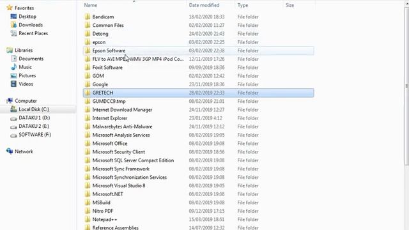Click the Common Files folder icon
The width and height of the screenshot is (409, 230).
point(88,25)
